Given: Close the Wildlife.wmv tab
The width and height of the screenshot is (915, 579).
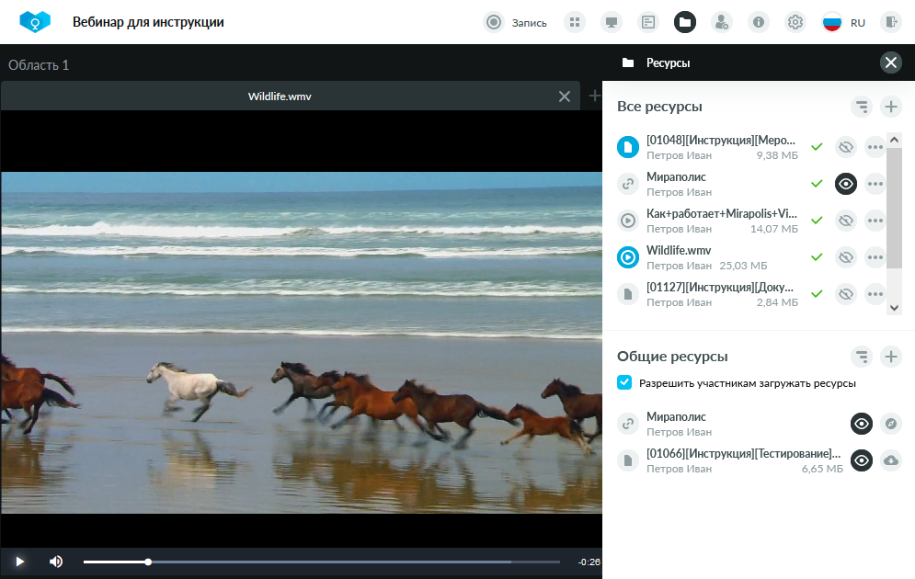Looking at the screenshot, I should [x=565, y=96].
